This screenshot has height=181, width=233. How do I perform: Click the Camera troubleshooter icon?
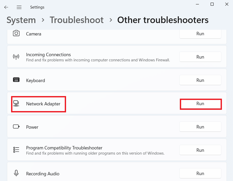[16, 34]
